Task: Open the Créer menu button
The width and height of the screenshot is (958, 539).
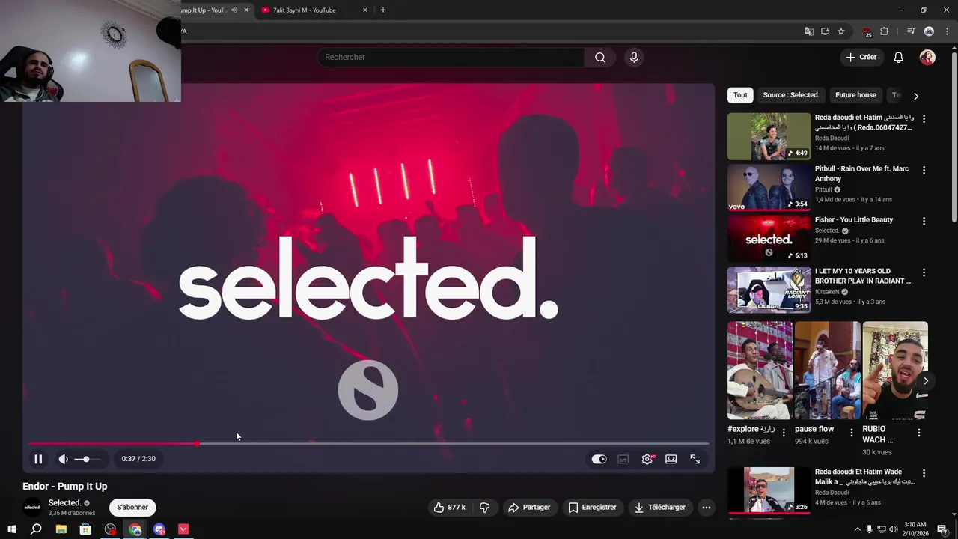Action: [861, 57]
